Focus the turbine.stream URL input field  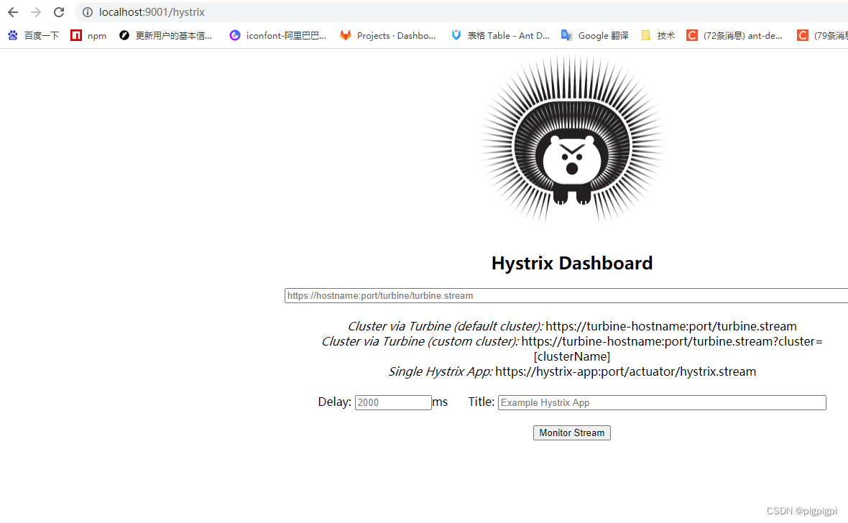(x=566, y=295)
